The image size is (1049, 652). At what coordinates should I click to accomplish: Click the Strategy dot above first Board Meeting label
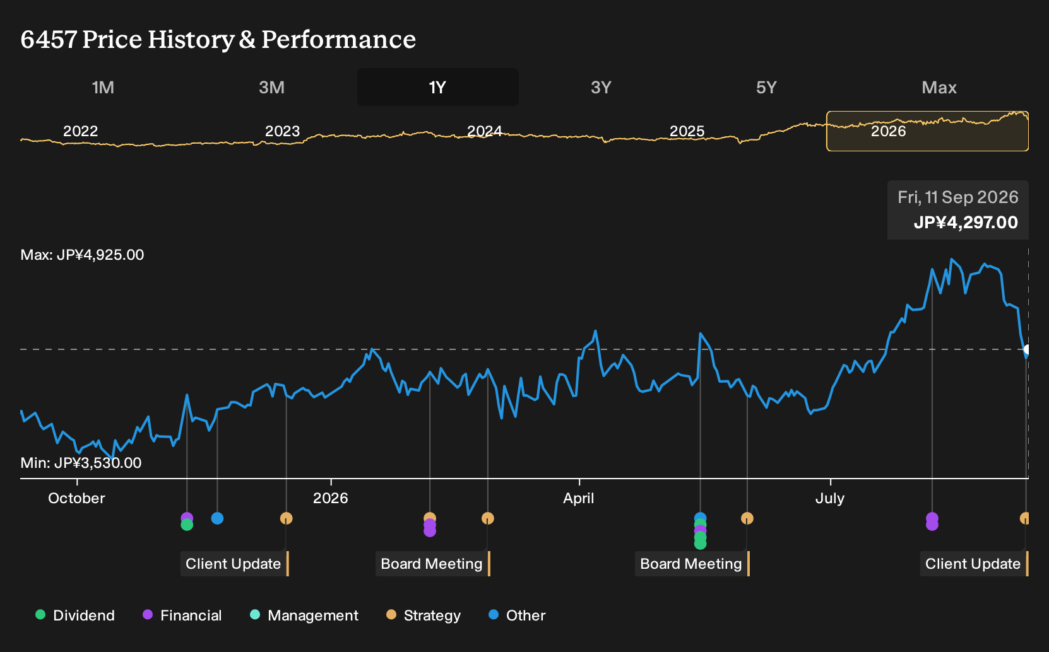click(487, 518)
